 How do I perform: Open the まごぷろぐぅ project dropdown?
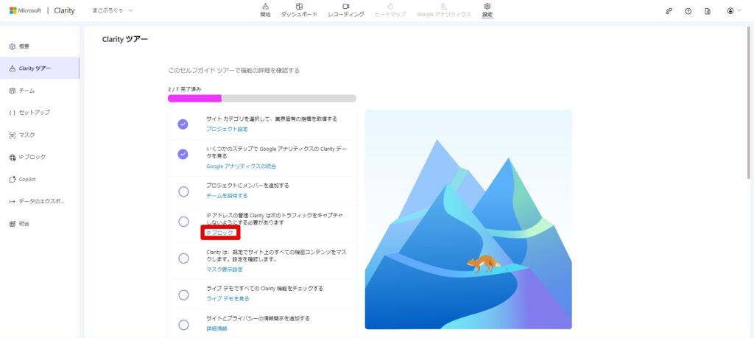pyautogui.click(x=113, y=10)
